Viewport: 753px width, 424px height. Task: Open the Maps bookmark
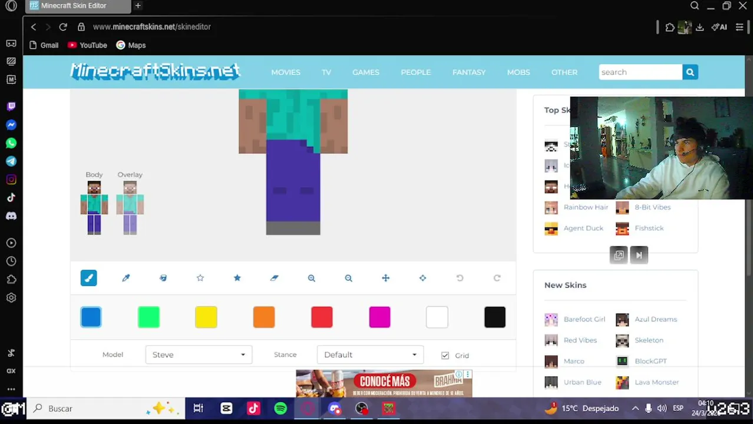click(x=131, y=45)
